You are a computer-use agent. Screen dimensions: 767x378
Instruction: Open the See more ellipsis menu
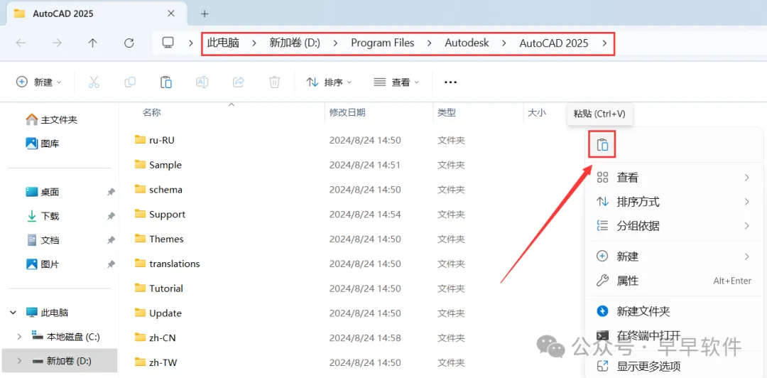coord(450,82)
